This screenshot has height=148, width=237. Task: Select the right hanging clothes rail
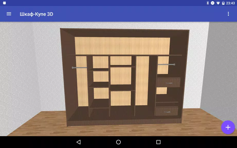166,64
